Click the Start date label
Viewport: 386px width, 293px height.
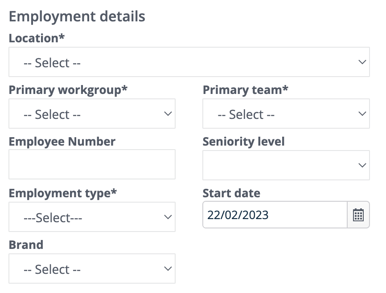(231, 193)
